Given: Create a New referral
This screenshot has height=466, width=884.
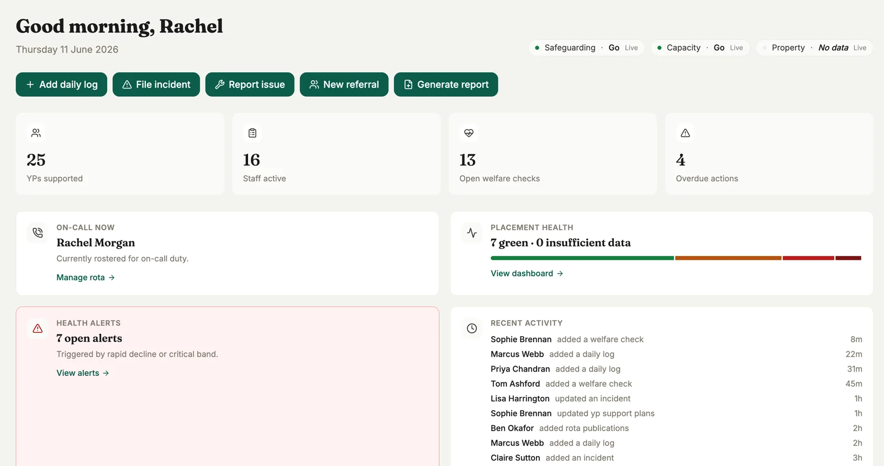Looking at the screenshot, I should 344,85.
